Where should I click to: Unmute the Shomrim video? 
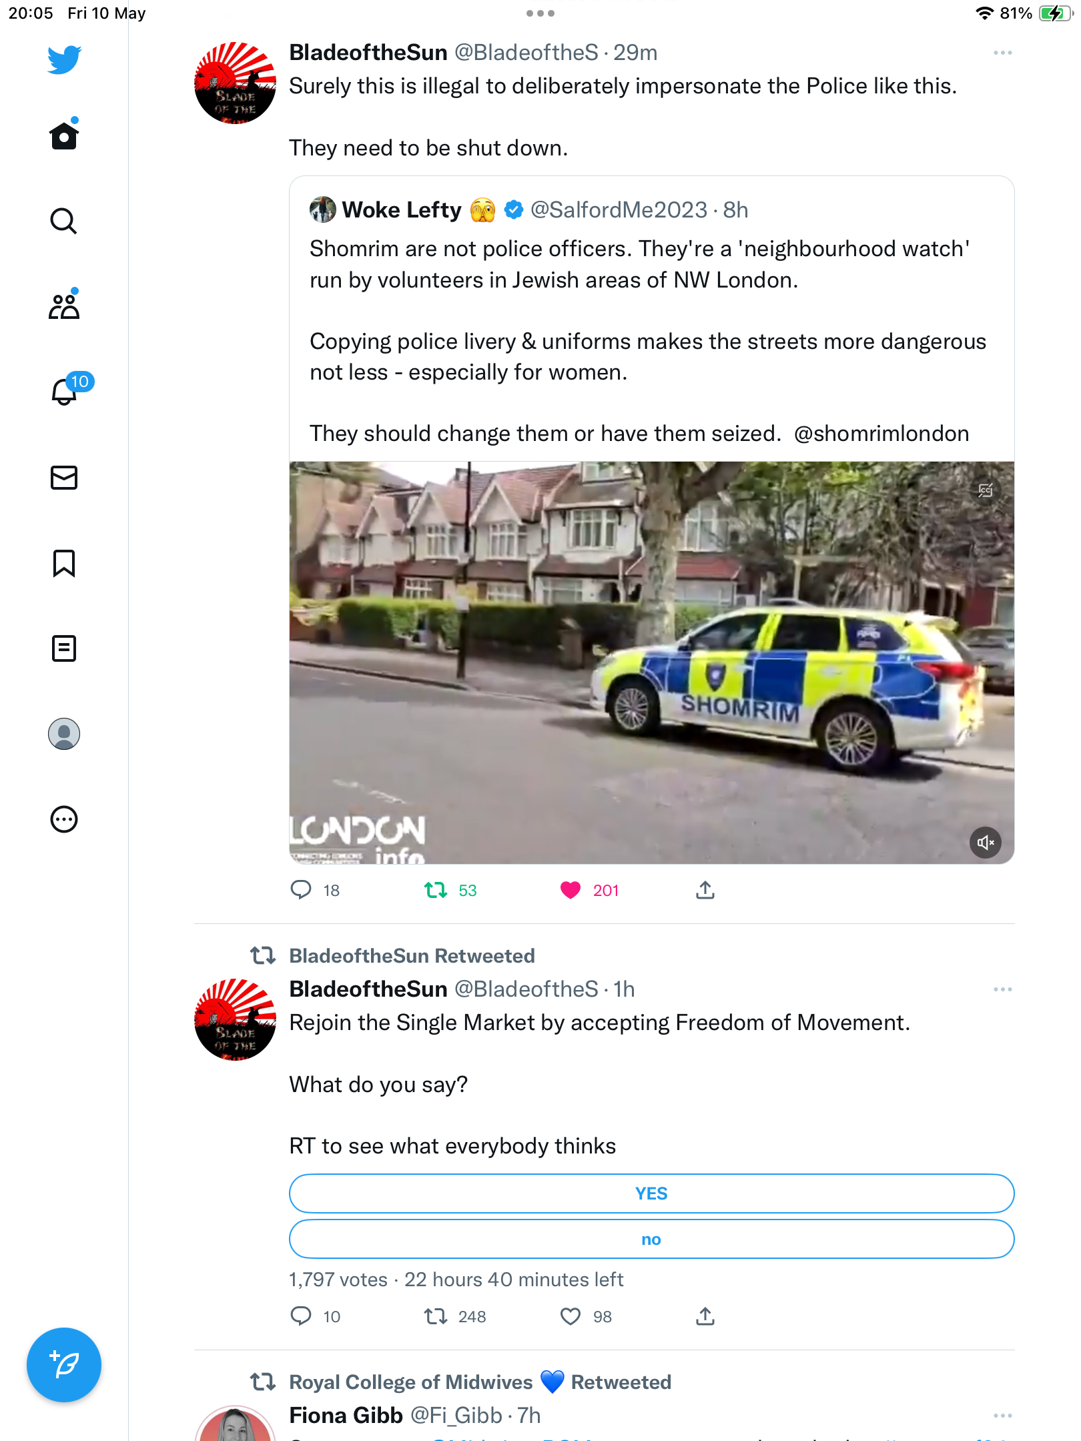(986, 843)
